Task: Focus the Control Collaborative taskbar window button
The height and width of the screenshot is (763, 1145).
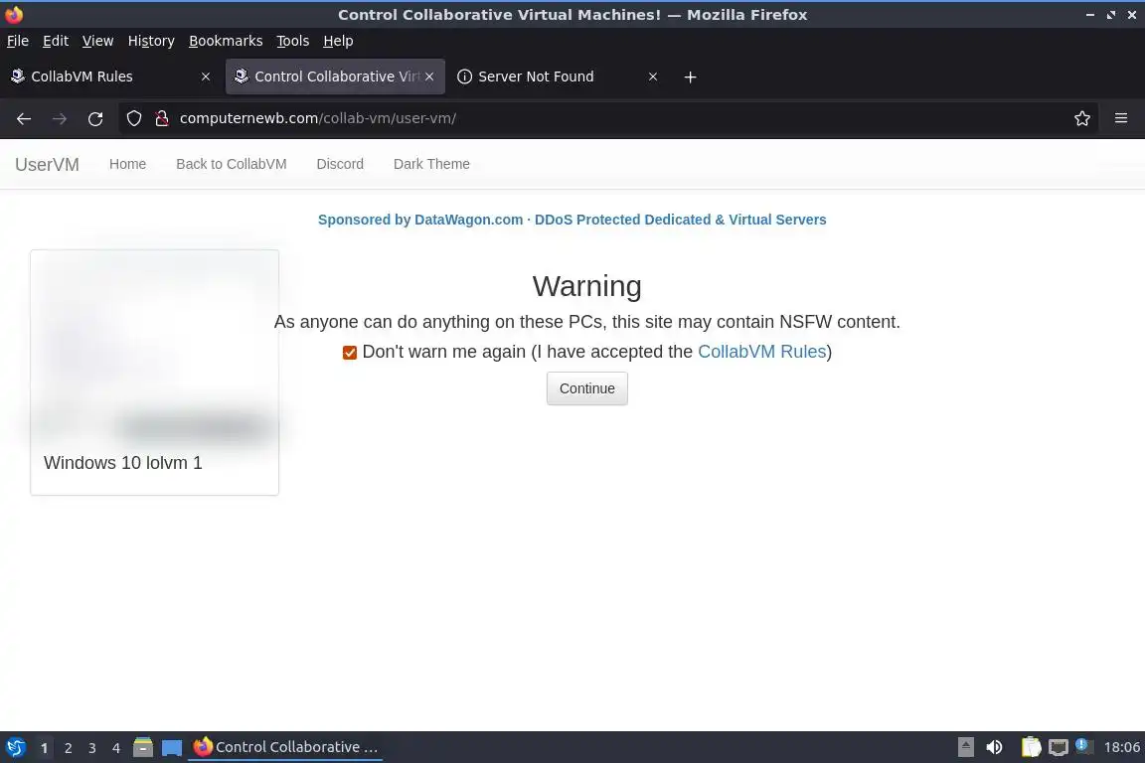Action: tap(285, 747)
